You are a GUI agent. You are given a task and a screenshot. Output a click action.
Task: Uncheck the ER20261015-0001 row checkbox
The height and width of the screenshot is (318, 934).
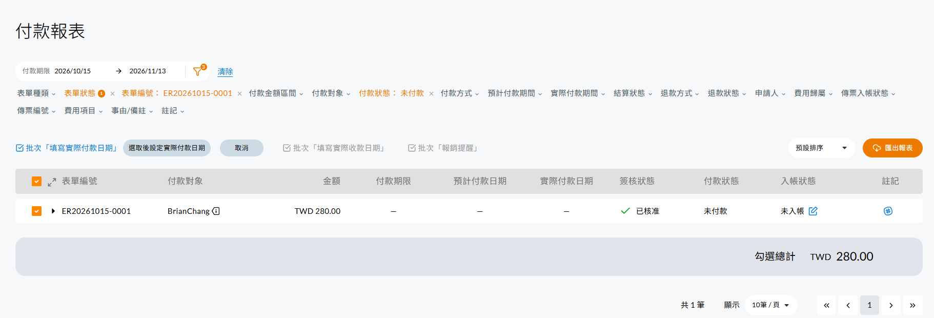[36, 211]
